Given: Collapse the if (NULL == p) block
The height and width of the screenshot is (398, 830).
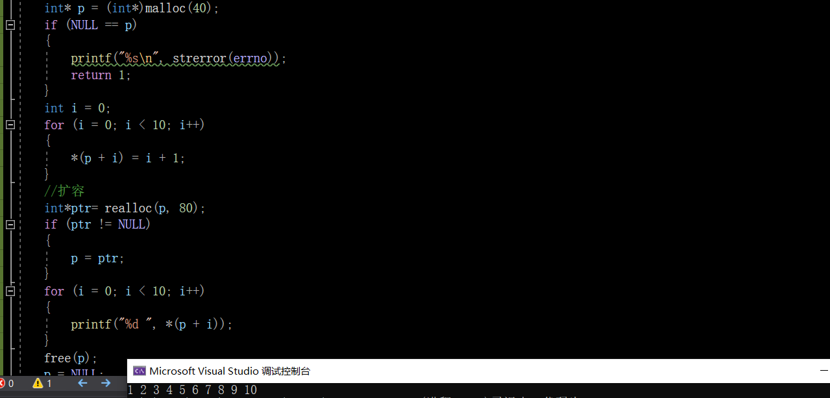Looking at the screenshot, I should coord(10,25).
